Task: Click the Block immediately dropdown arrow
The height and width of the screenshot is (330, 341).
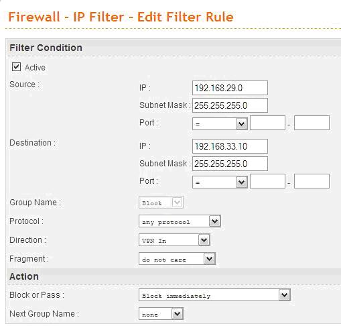Action: [x=285, y=295]
